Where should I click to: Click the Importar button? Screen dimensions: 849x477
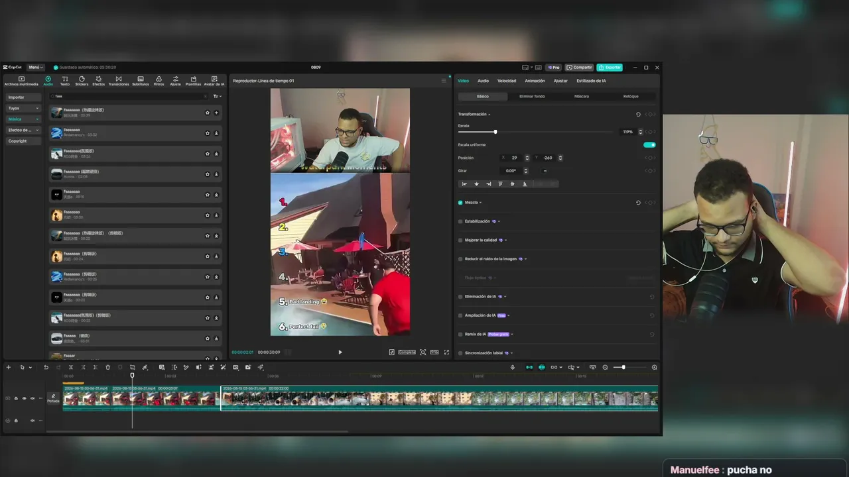click(x=23, y=97)
